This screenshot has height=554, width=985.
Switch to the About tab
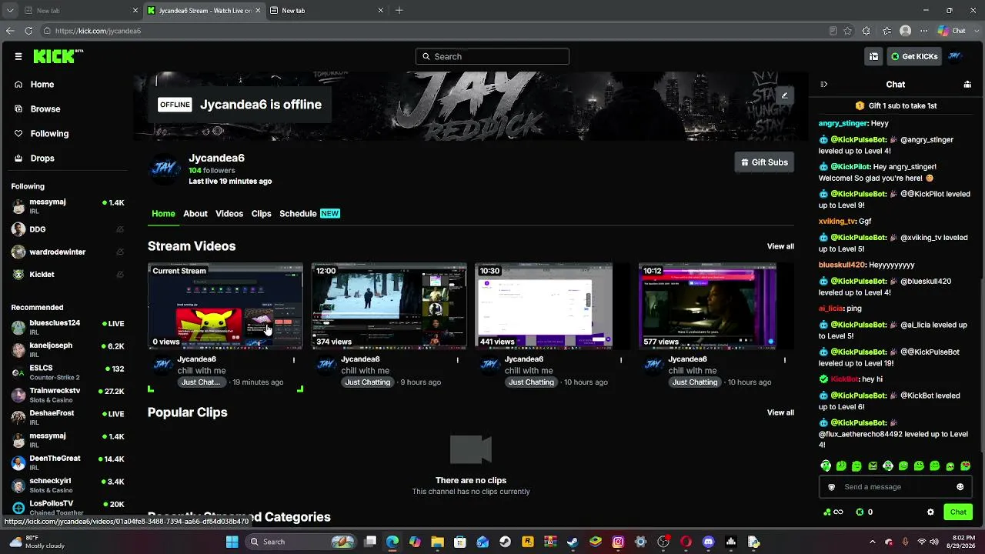click(195, 214)
